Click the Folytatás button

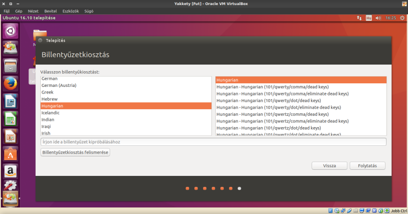(x=367, y=166)
